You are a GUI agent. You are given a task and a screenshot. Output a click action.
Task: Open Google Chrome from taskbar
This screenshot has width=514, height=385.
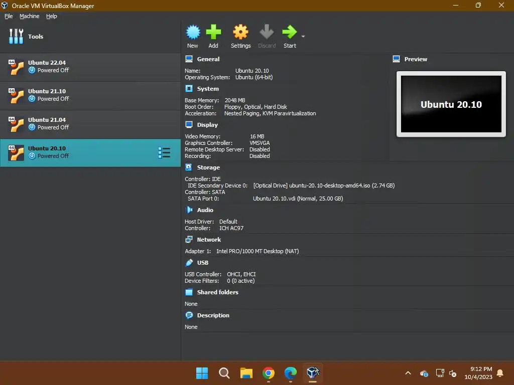269,373
